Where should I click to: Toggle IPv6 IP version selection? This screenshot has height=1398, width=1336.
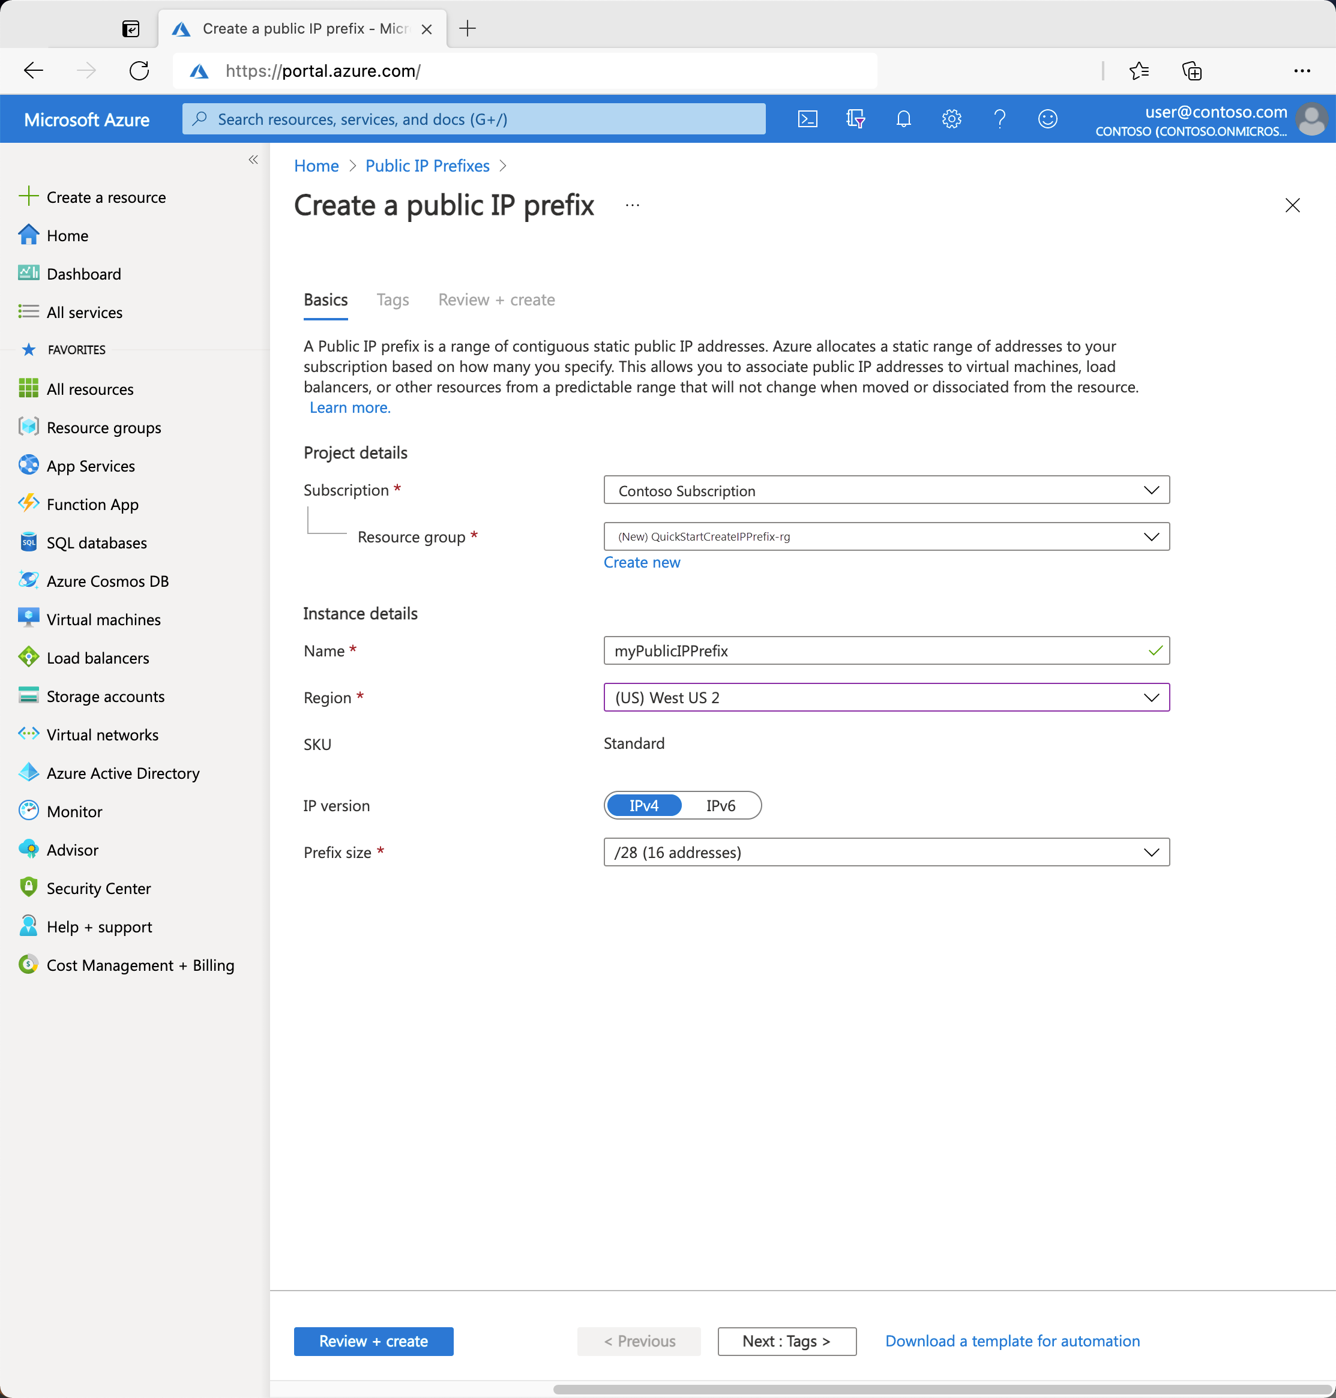(x=719, y=805)
